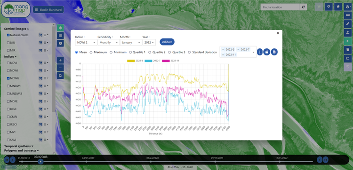
Task: Open the legend list icon button
Action: pos(60,36)
